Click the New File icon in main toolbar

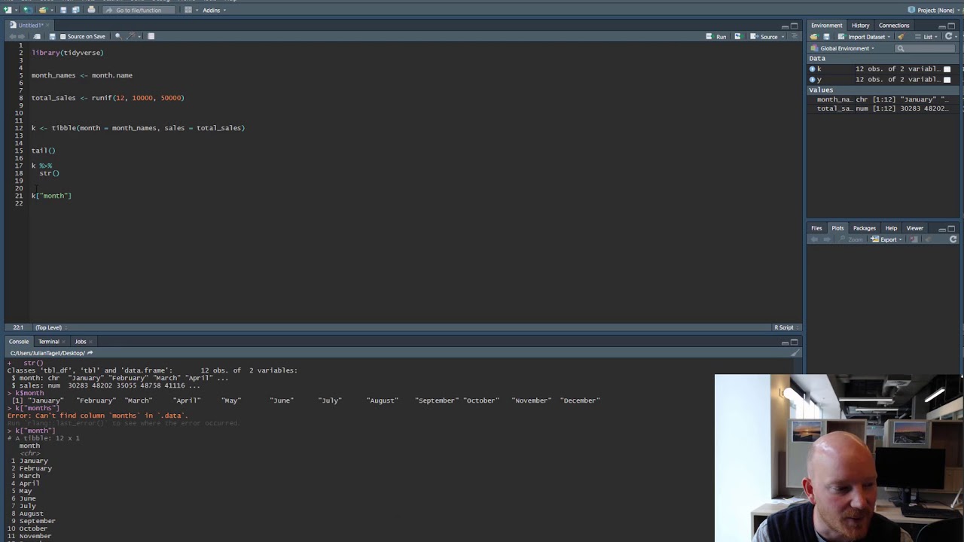(8, 10)
